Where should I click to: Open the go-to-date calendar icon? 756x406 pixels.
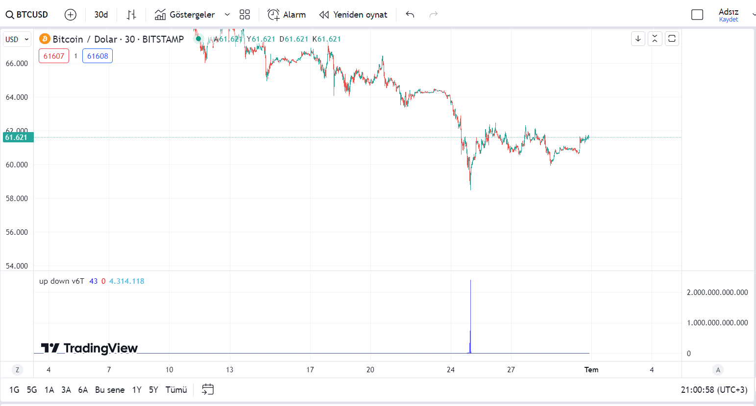pyautogui.click(x=208, y=389)
